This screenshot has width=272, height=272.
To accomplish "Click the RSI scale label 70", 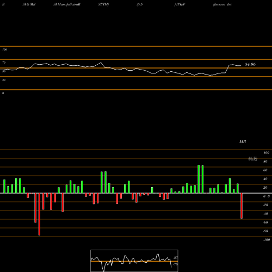I will click(x=4, y=63).
